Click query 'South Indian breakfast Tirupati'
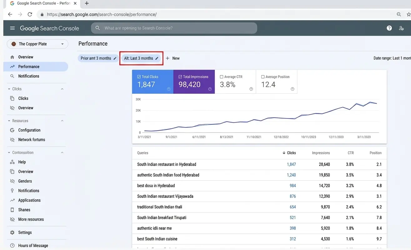The image size is (411, 250). [162, 217]
